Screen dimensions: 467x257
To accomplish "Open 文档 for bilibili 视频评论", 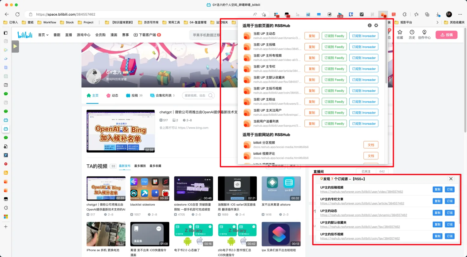I will [x=371, y=156].
